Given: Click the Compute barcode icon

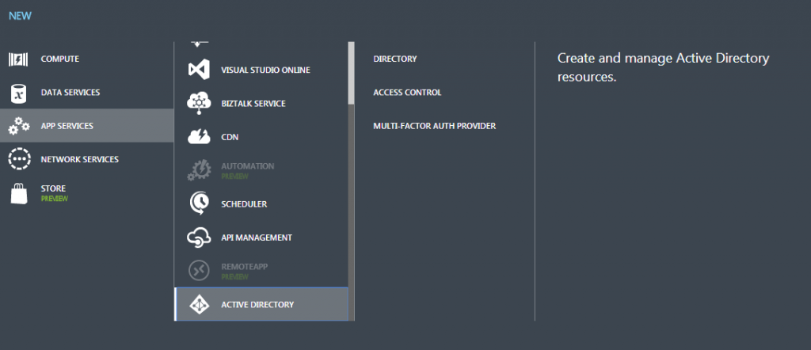Looking at the screenshot, I should click(19, 59).
